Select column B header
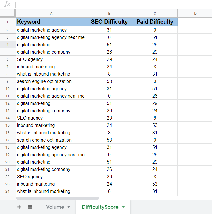 (x=109, y=13)
